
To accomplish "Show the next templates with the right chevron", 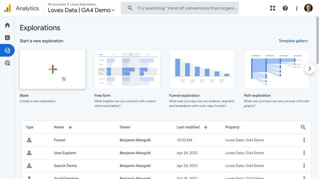I will pos(310,69).
